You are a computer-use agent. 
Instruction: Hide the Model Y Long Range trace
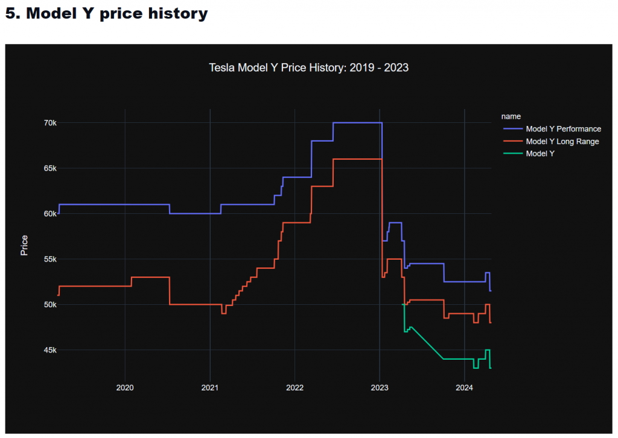[562, 142]
